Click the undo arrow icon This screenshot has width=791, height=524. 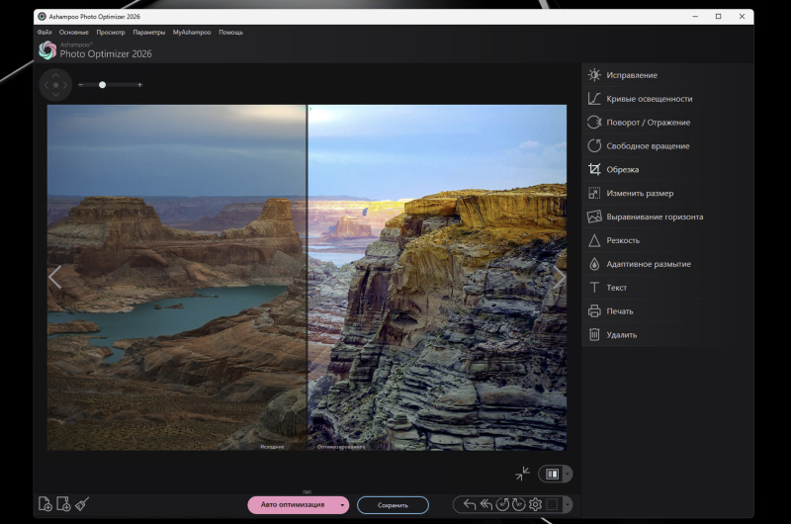[x=469, y=504]
